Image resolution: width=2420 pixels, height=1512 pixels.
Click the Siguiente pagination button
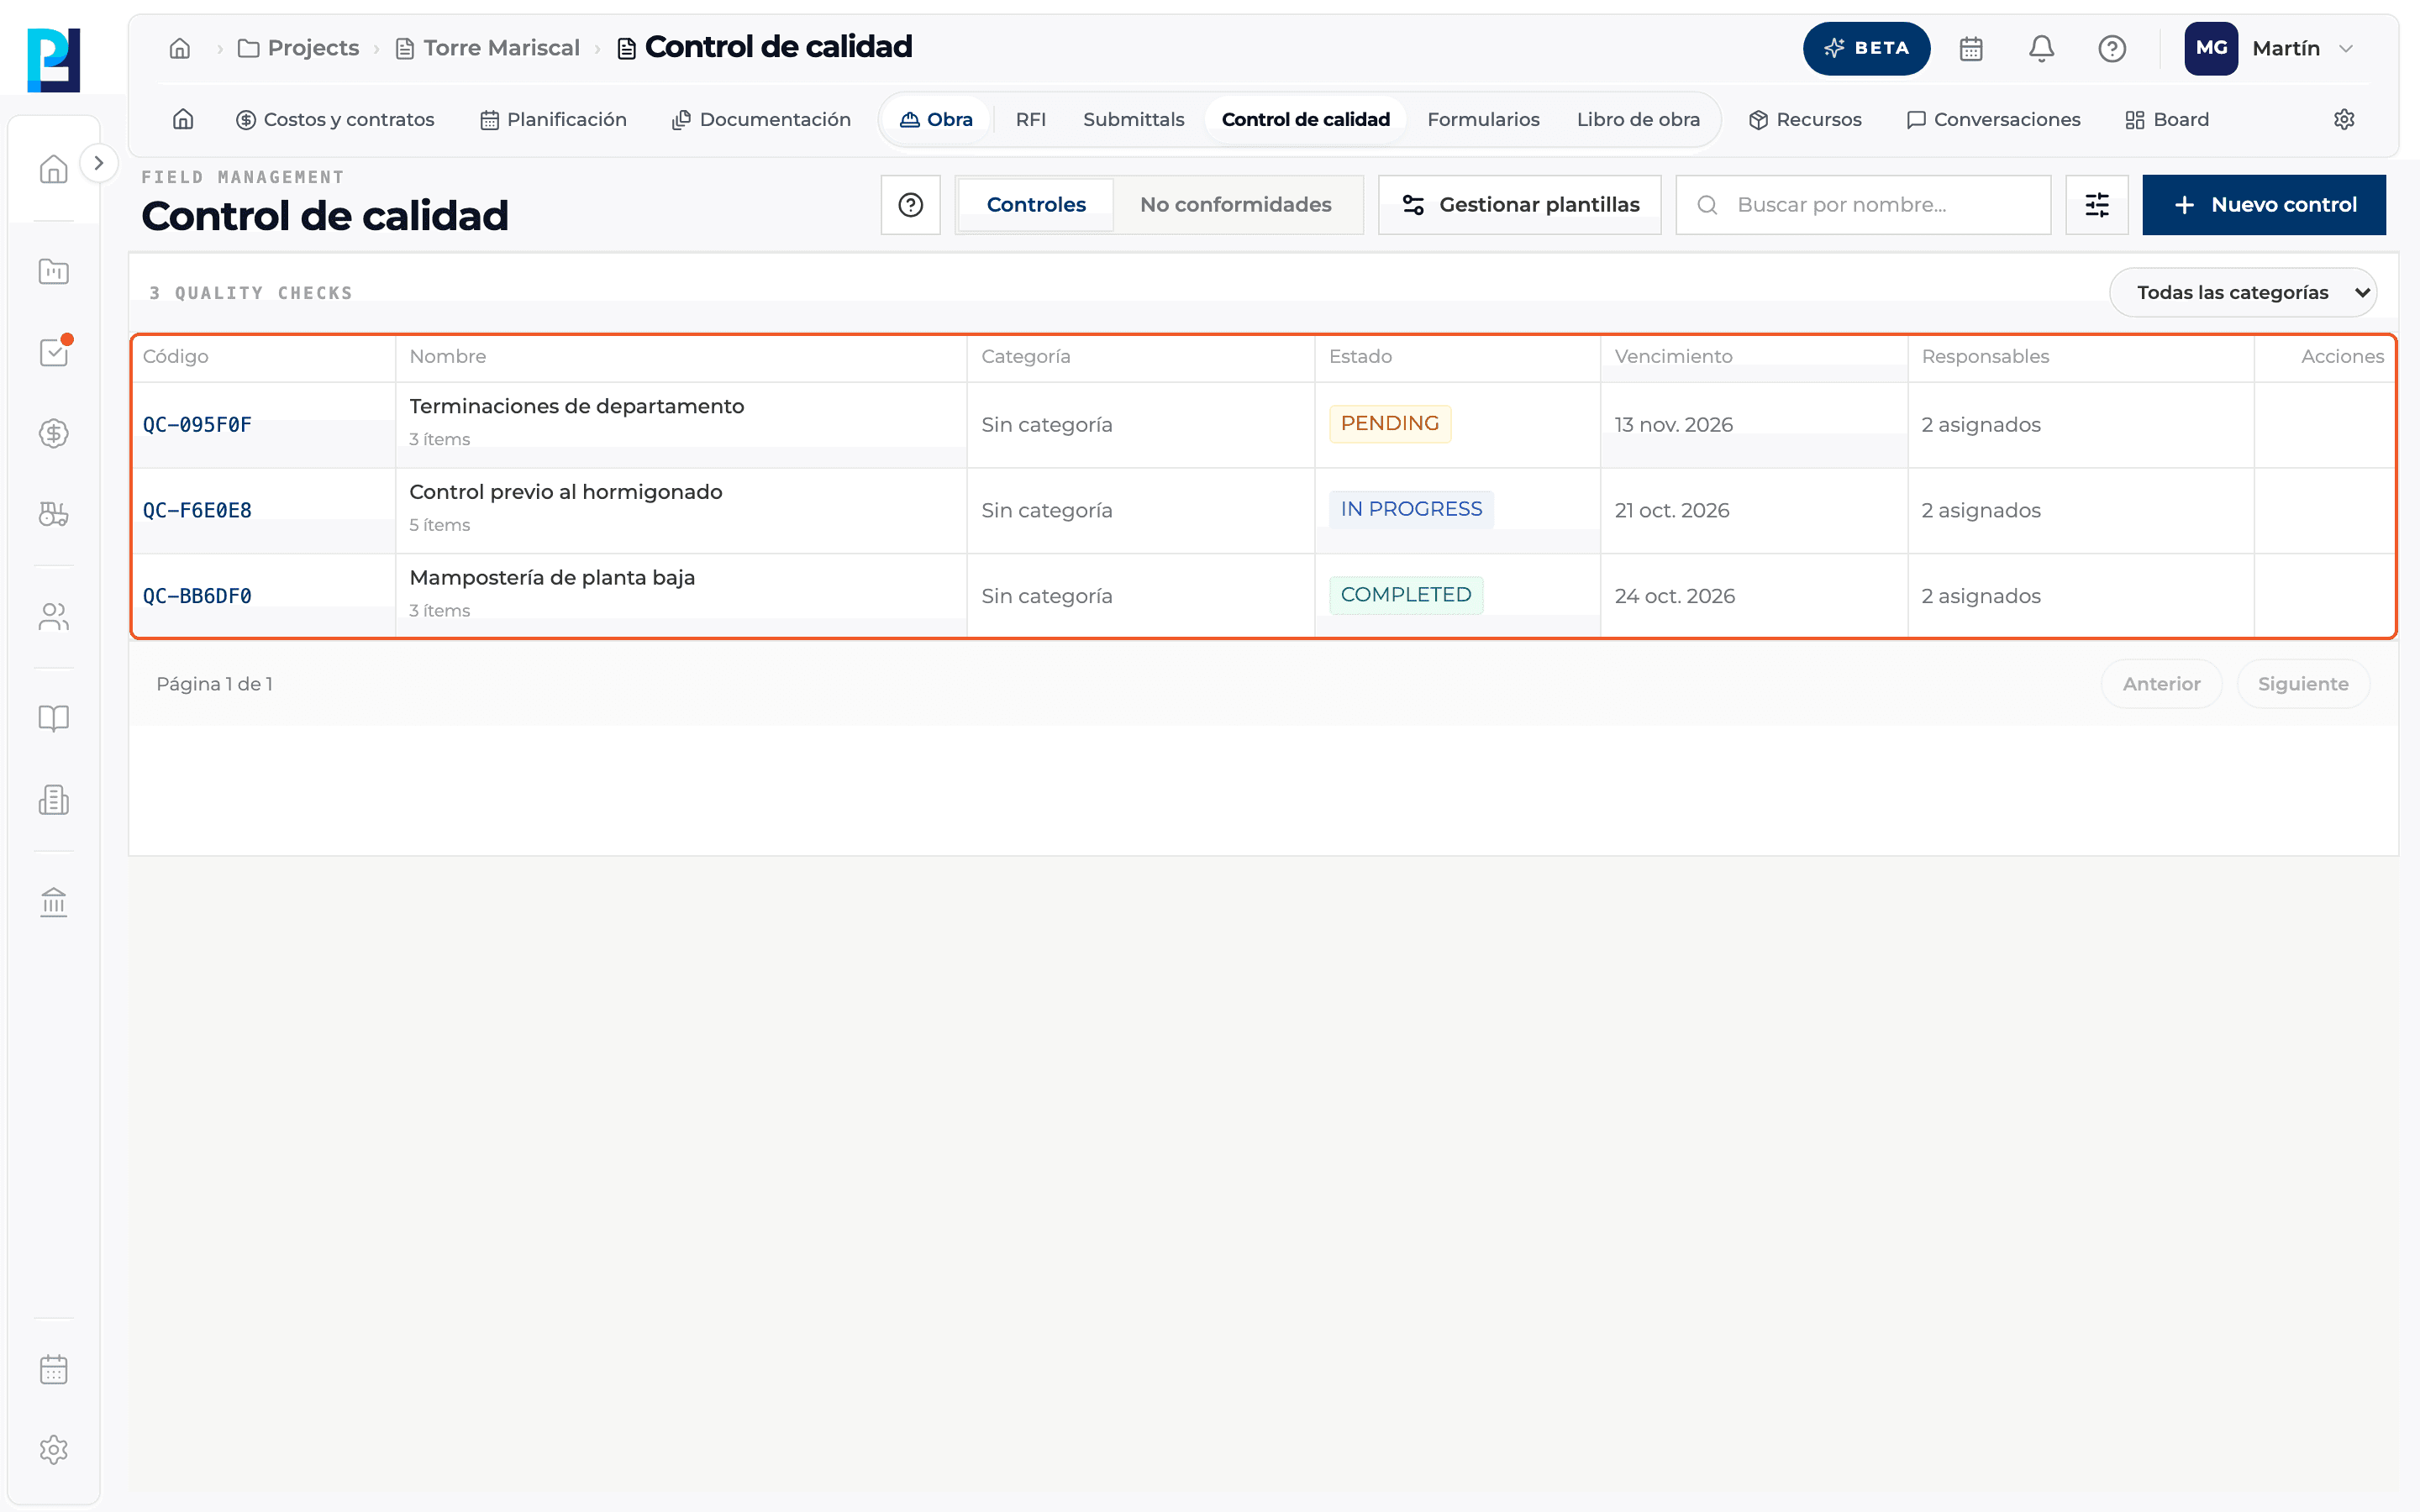pos(2303,684)
